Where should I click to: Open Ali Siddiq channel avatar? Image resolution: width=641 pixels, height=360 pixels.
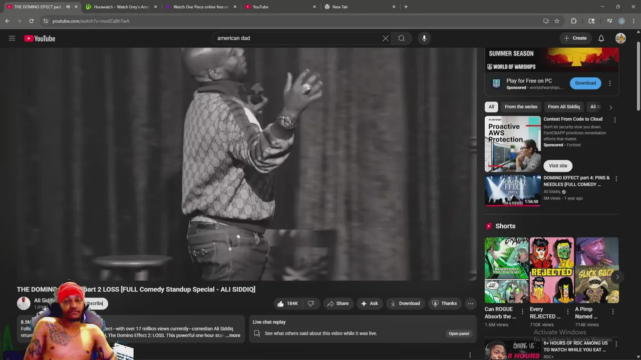click(24, 303)
